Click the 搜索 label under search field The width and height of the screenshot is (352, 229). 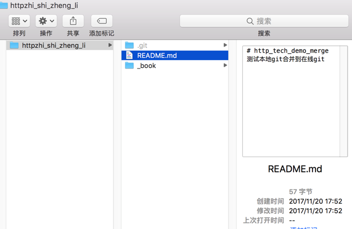coord(264,33)
